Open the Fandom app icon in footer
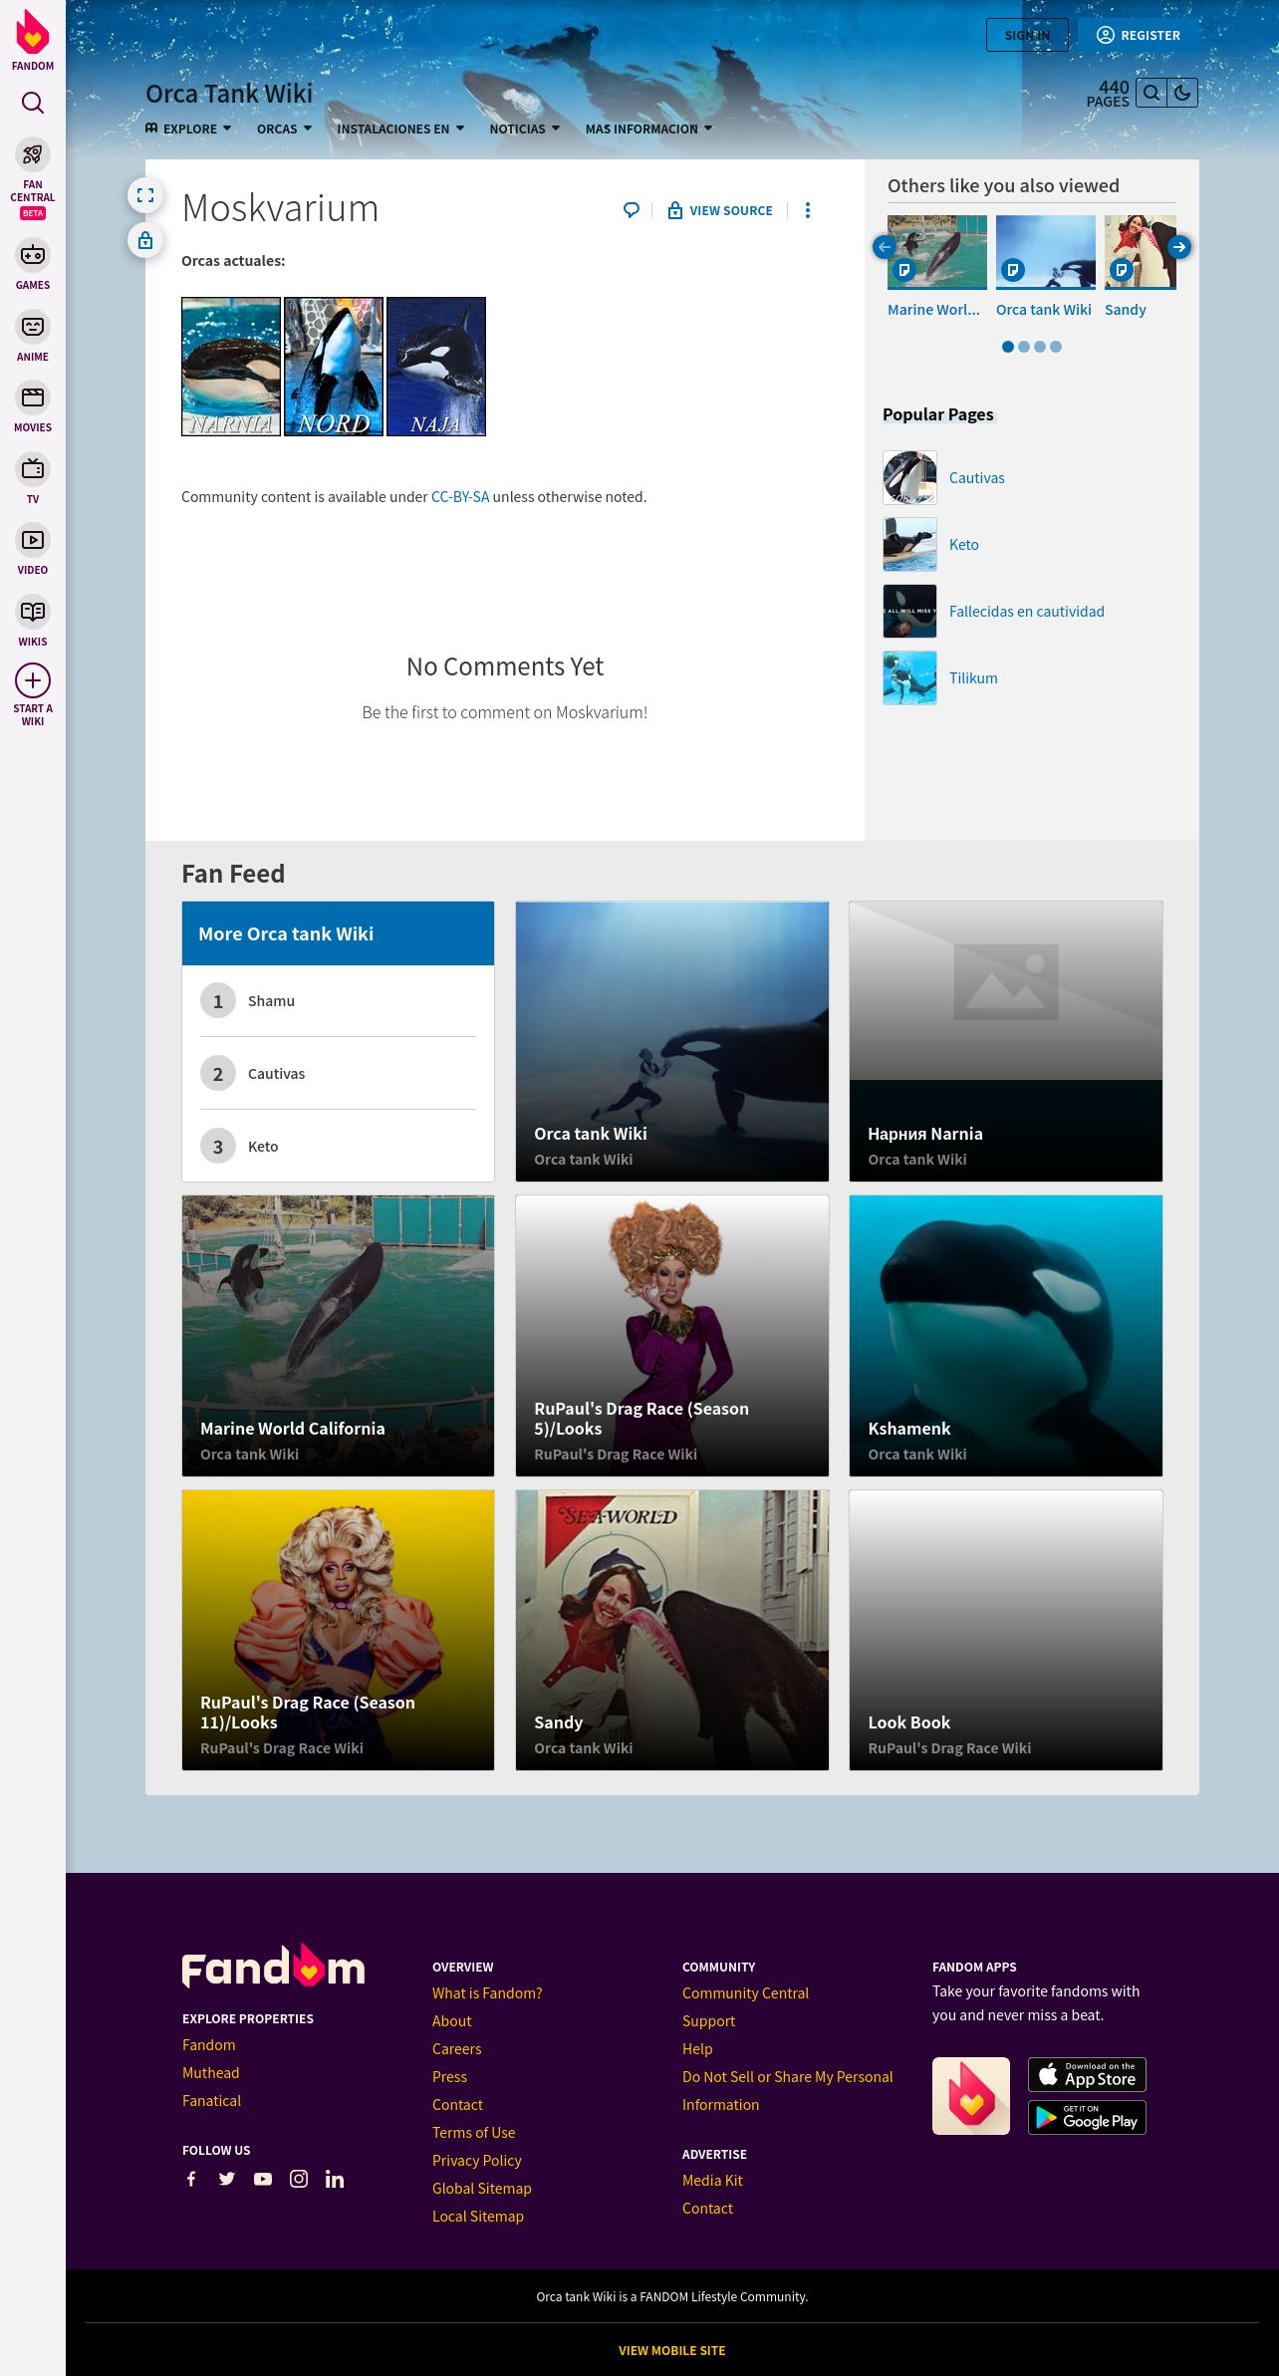Screen dimensions: 1279x2376 971,2096
